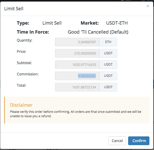
Task: Click the Total field showing 1631.88722134
Action: 77,87
